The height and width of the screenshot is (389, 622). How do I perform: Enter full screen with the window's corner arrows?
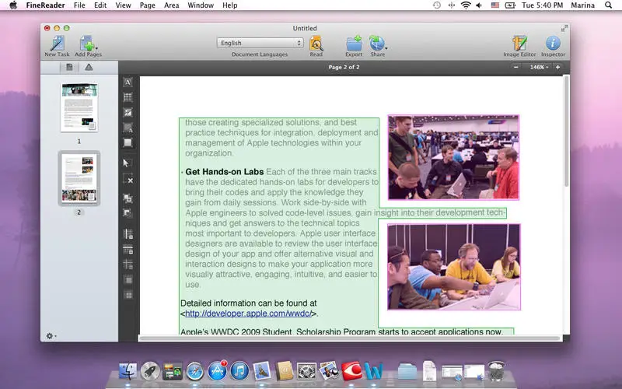click(564, 28)
